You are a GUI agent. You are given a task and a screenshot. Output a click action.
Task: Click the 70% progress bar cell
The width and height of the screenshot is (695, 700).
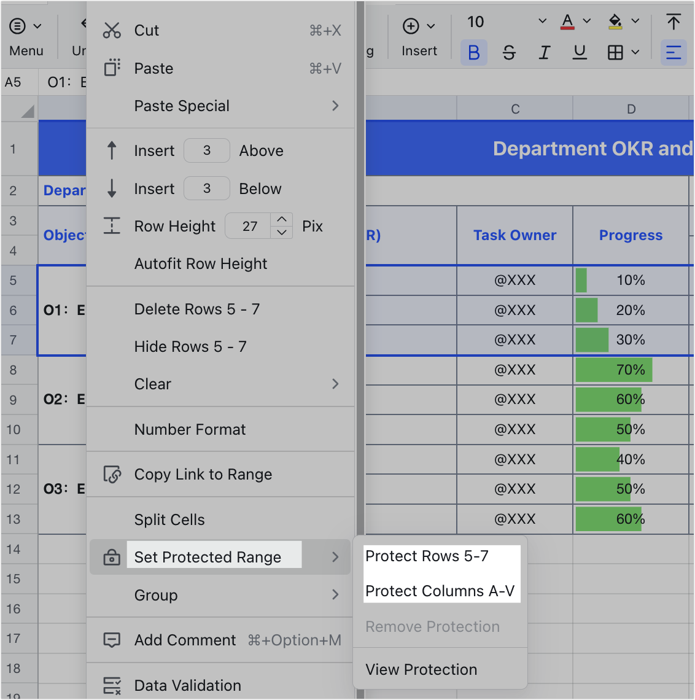pos(631,370)
